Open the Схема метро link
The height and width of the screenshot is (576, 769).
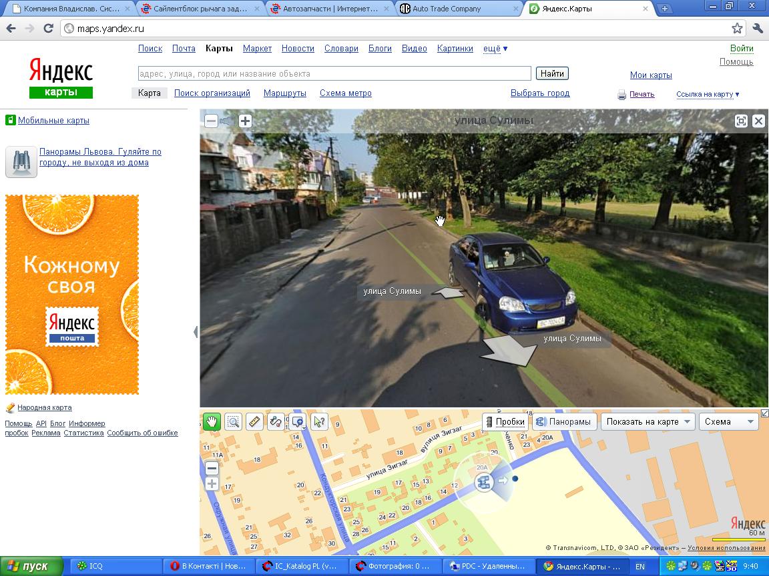[x=346, y=93]
